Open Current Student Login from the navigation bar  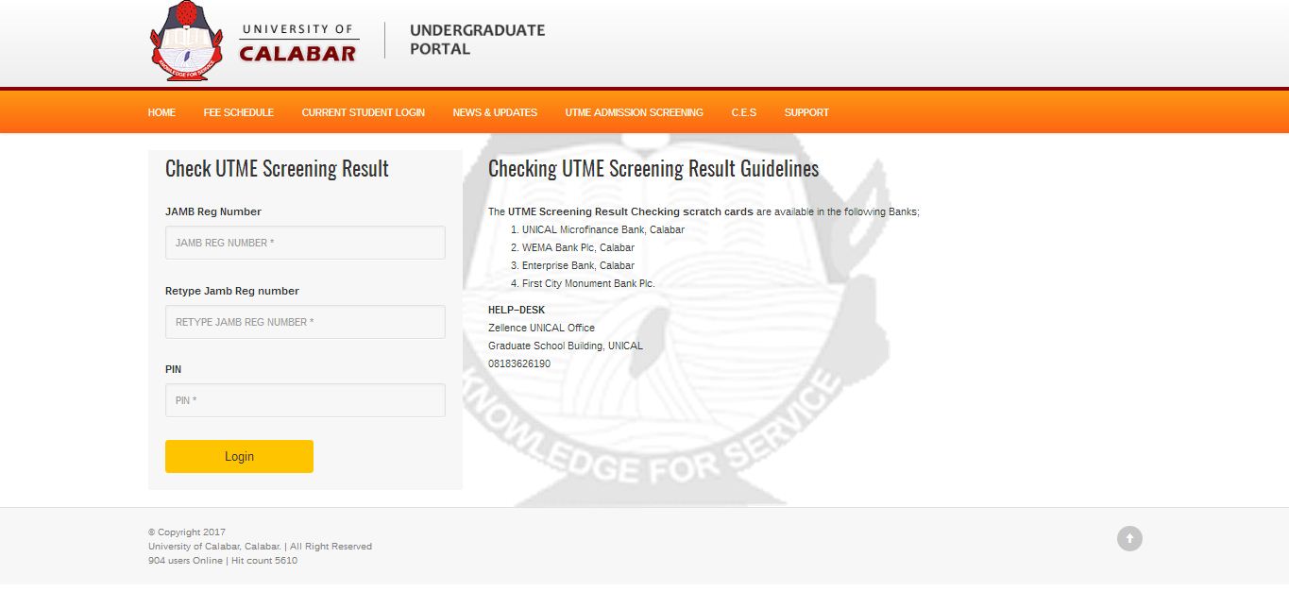363,112
